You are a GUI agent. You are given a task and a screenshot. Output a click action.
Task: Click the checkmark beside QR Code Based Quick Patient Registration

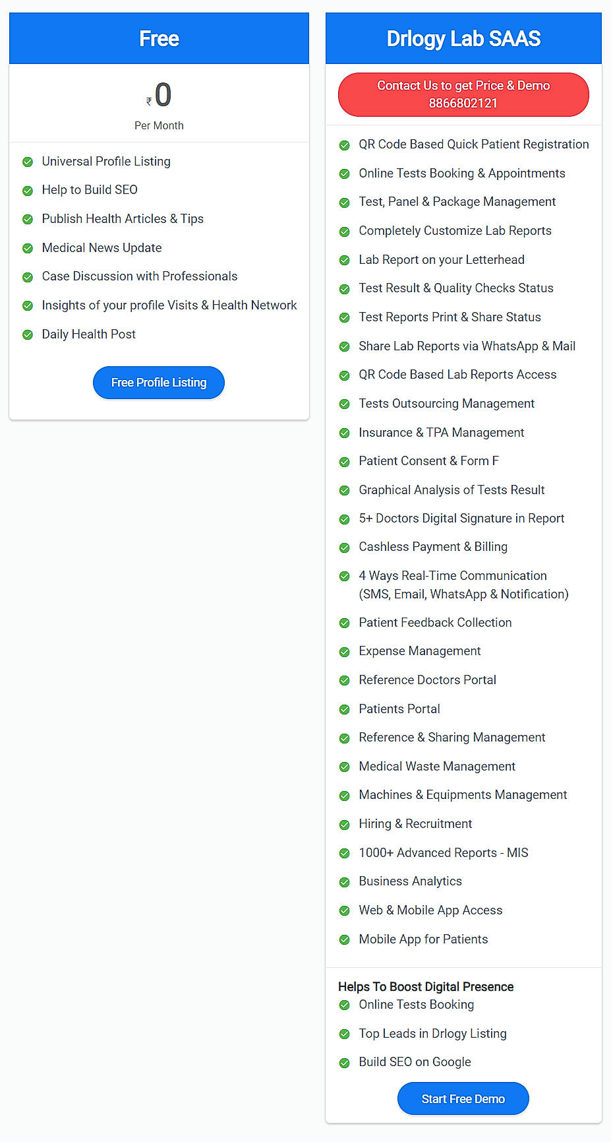click(x=345, y=144)
